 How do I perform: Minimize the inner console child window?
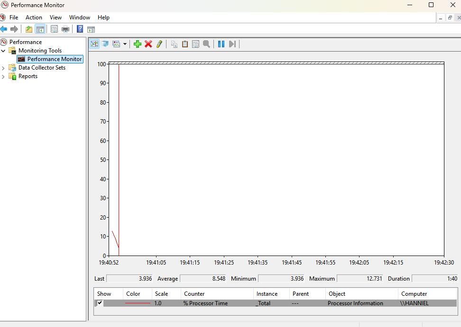pyautogui.click(x=441, y=18)
